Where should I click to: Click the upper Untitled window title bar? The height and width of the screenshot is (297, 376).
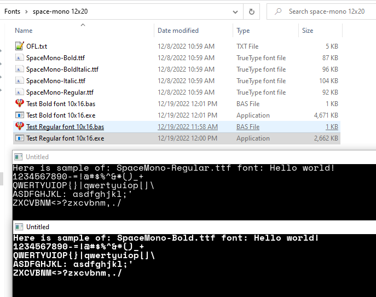click(194, 157)
